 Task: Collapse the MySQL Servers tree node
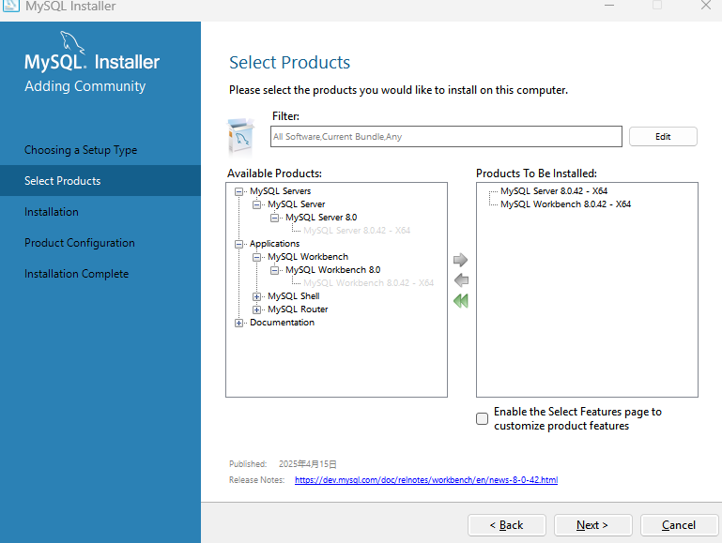click(238, 191)
